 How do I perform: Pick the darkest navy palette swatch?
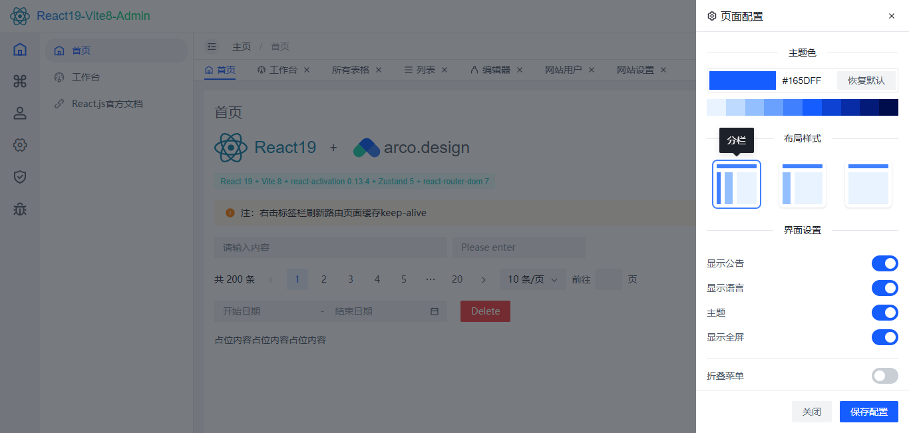tap(889, 107)
